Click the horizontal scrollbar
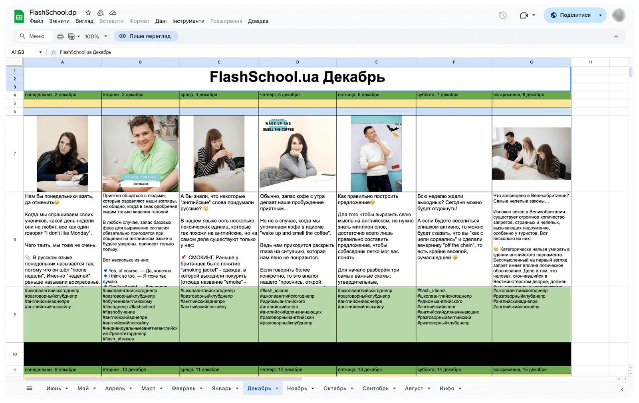The image size is (639, 403). point(163,379)
